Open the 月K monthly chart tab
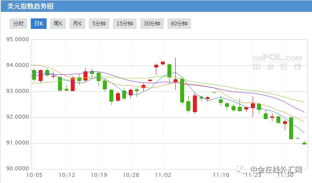This screenshot has width=312, height=183. 77,24
